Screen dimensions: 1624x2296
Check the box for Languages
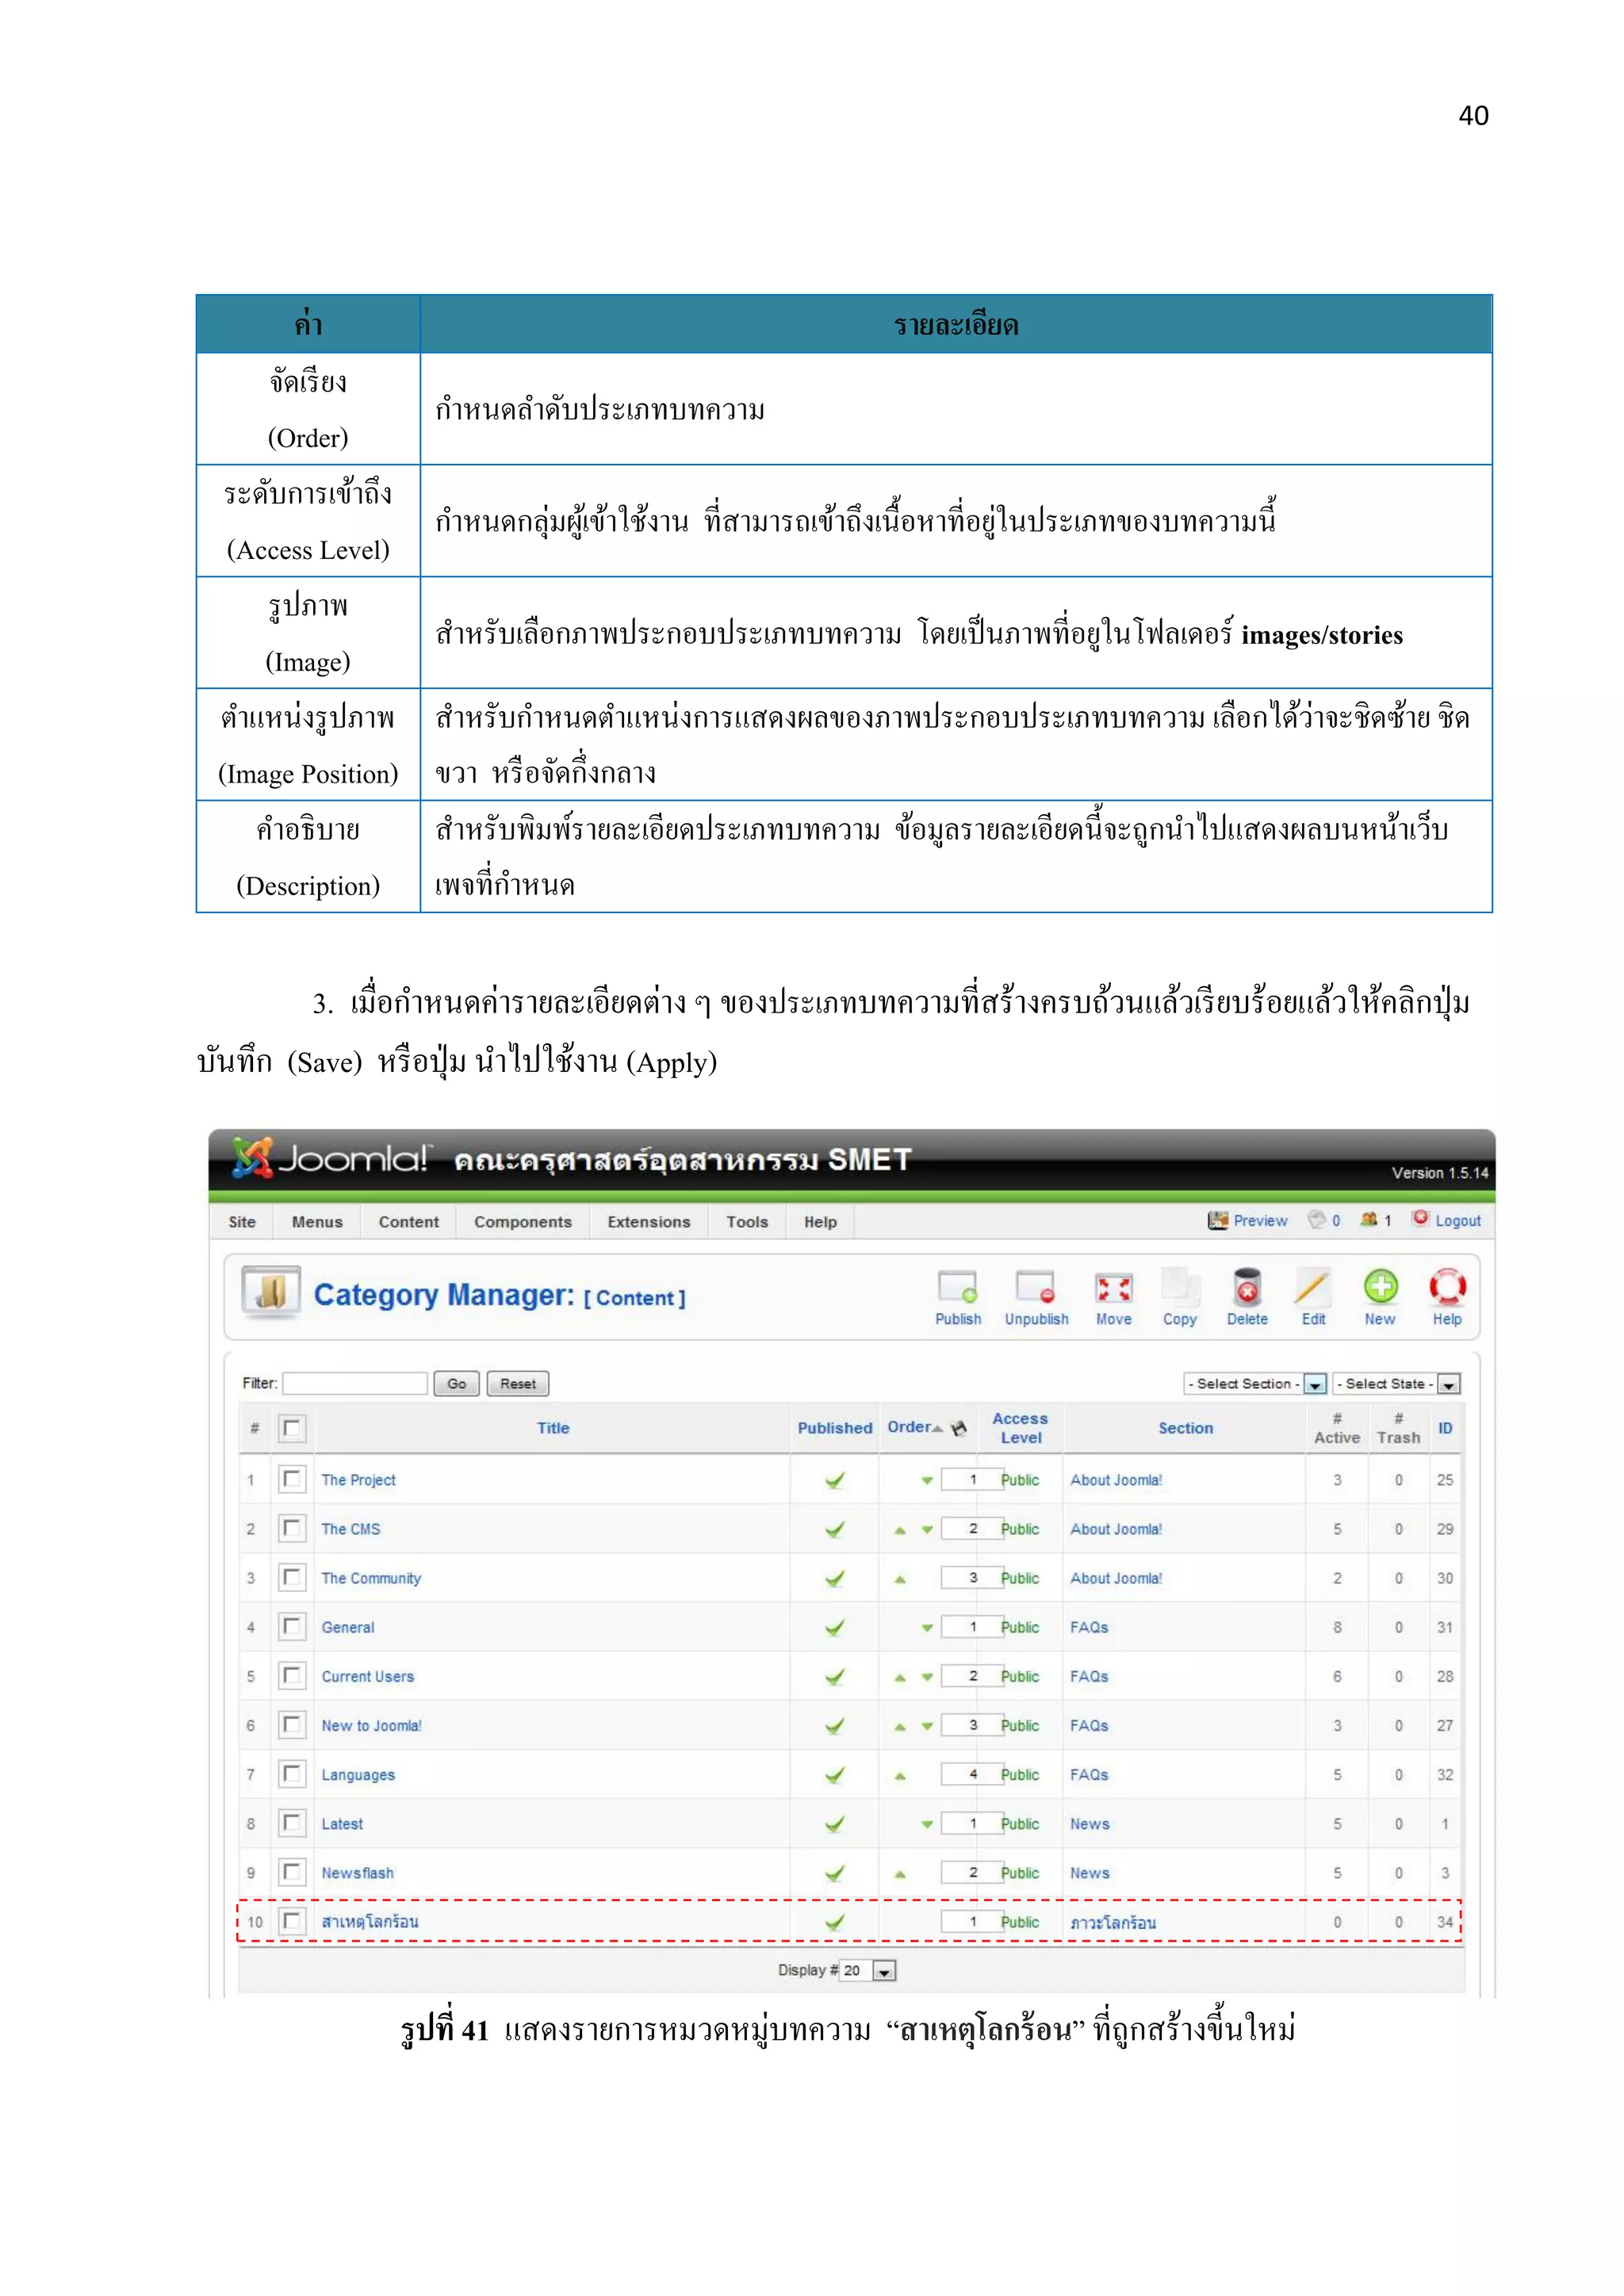291,1773
